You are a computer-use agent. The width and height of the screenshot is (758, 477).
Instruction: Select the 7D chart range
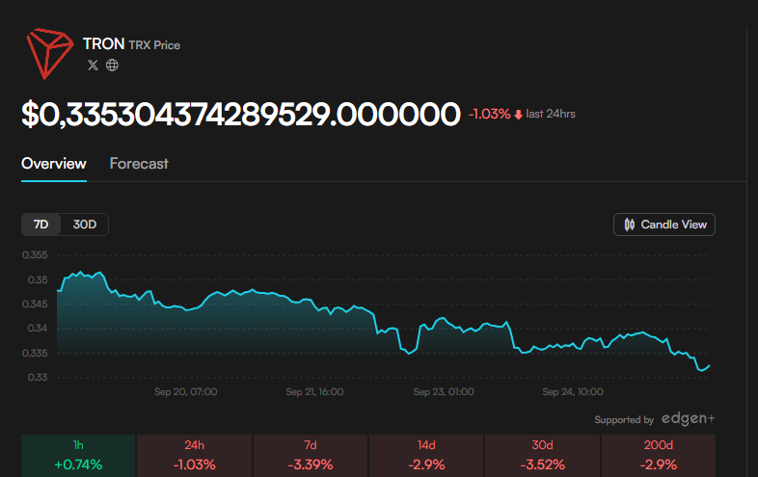coord(41,225)
